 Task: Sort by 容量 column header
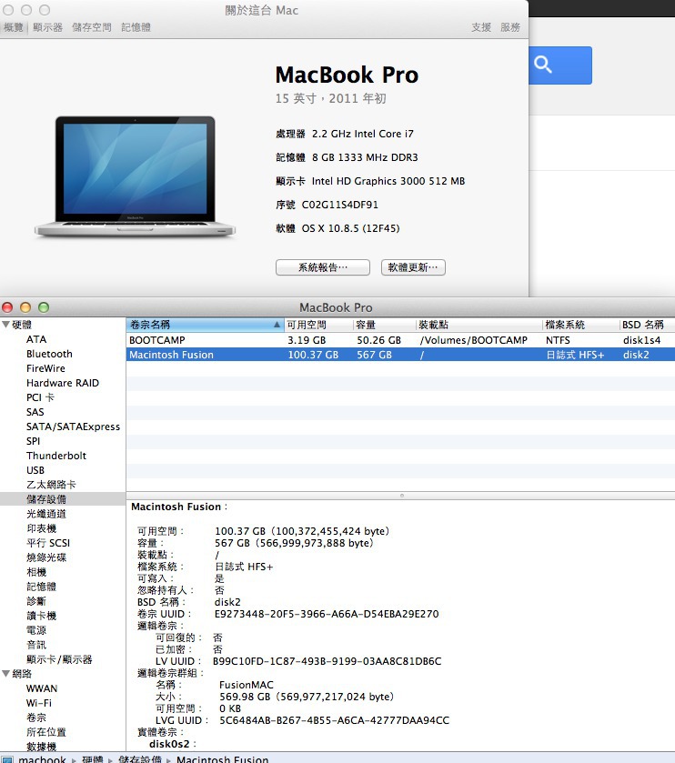coord(384,325)
